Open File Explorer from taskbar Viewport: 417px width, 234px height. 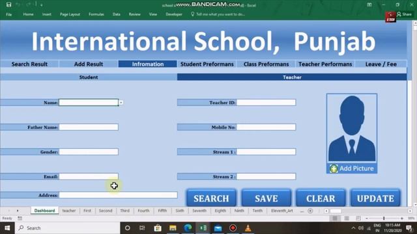[x=173, y=228]
